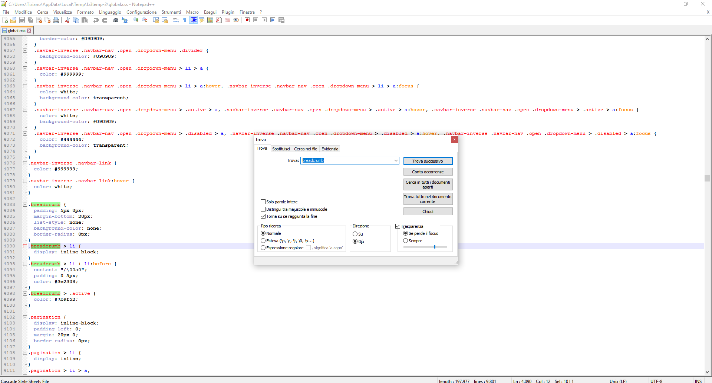Toggle word wrap toolbar icon
Viewport: 712px width, 383px height.
point(176,20)
